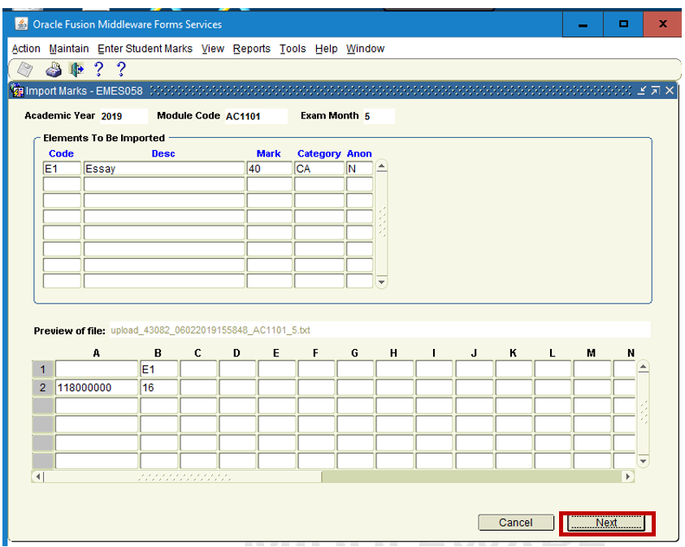685x547 pixels.
Task: Select the Essay description field
Action: (x=163, y=169)
